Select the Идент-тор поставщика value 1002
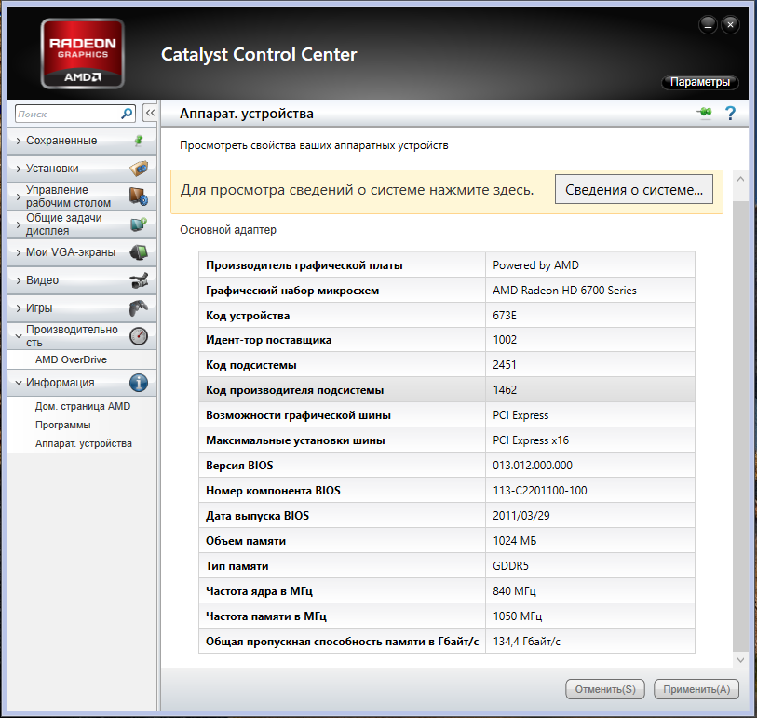Viewport: 757px width, 718px height. click(x=505, y=340)
